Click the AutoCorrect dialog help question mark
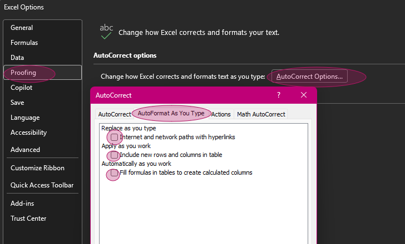Screen dimensions: 405x244 tap(278, 95)
